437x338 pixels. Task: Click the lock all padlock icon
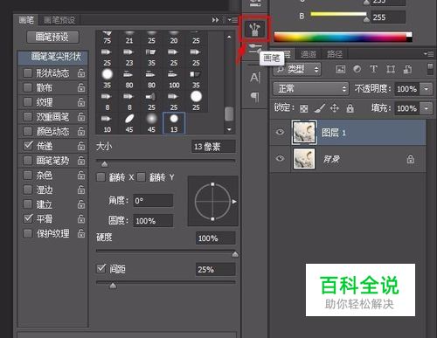click(x=350, y=108)
